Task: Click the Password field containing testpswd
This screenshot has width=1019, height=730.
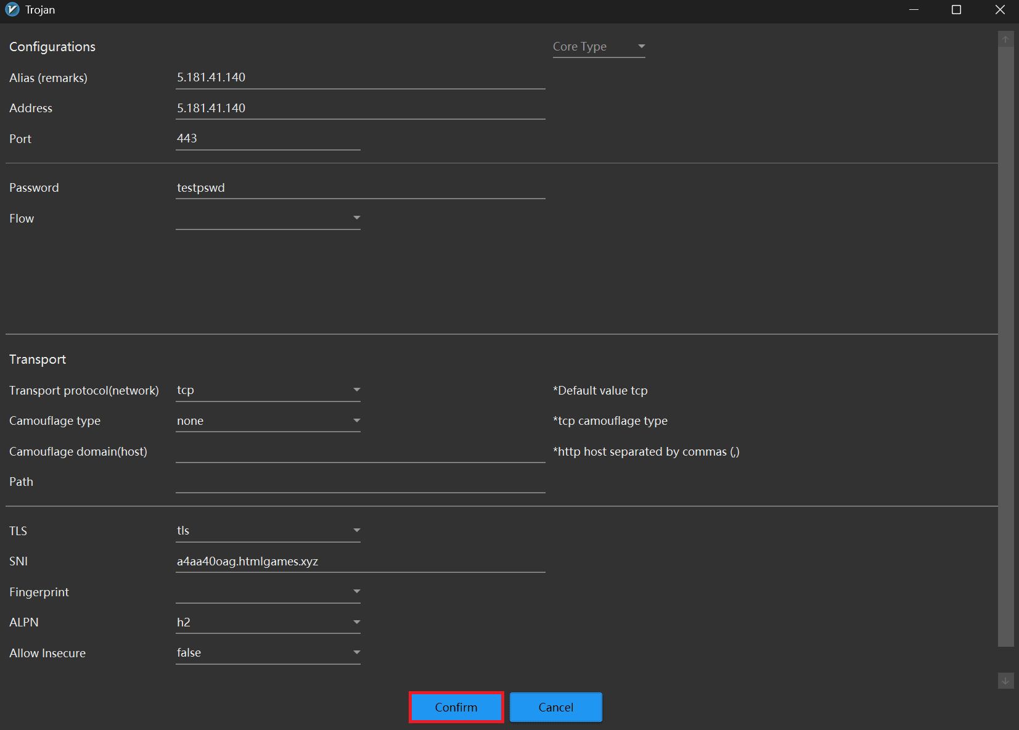Action: pyautogui.click(x=360, y=187)
